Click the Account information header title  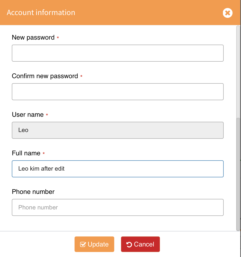[41, 13]
